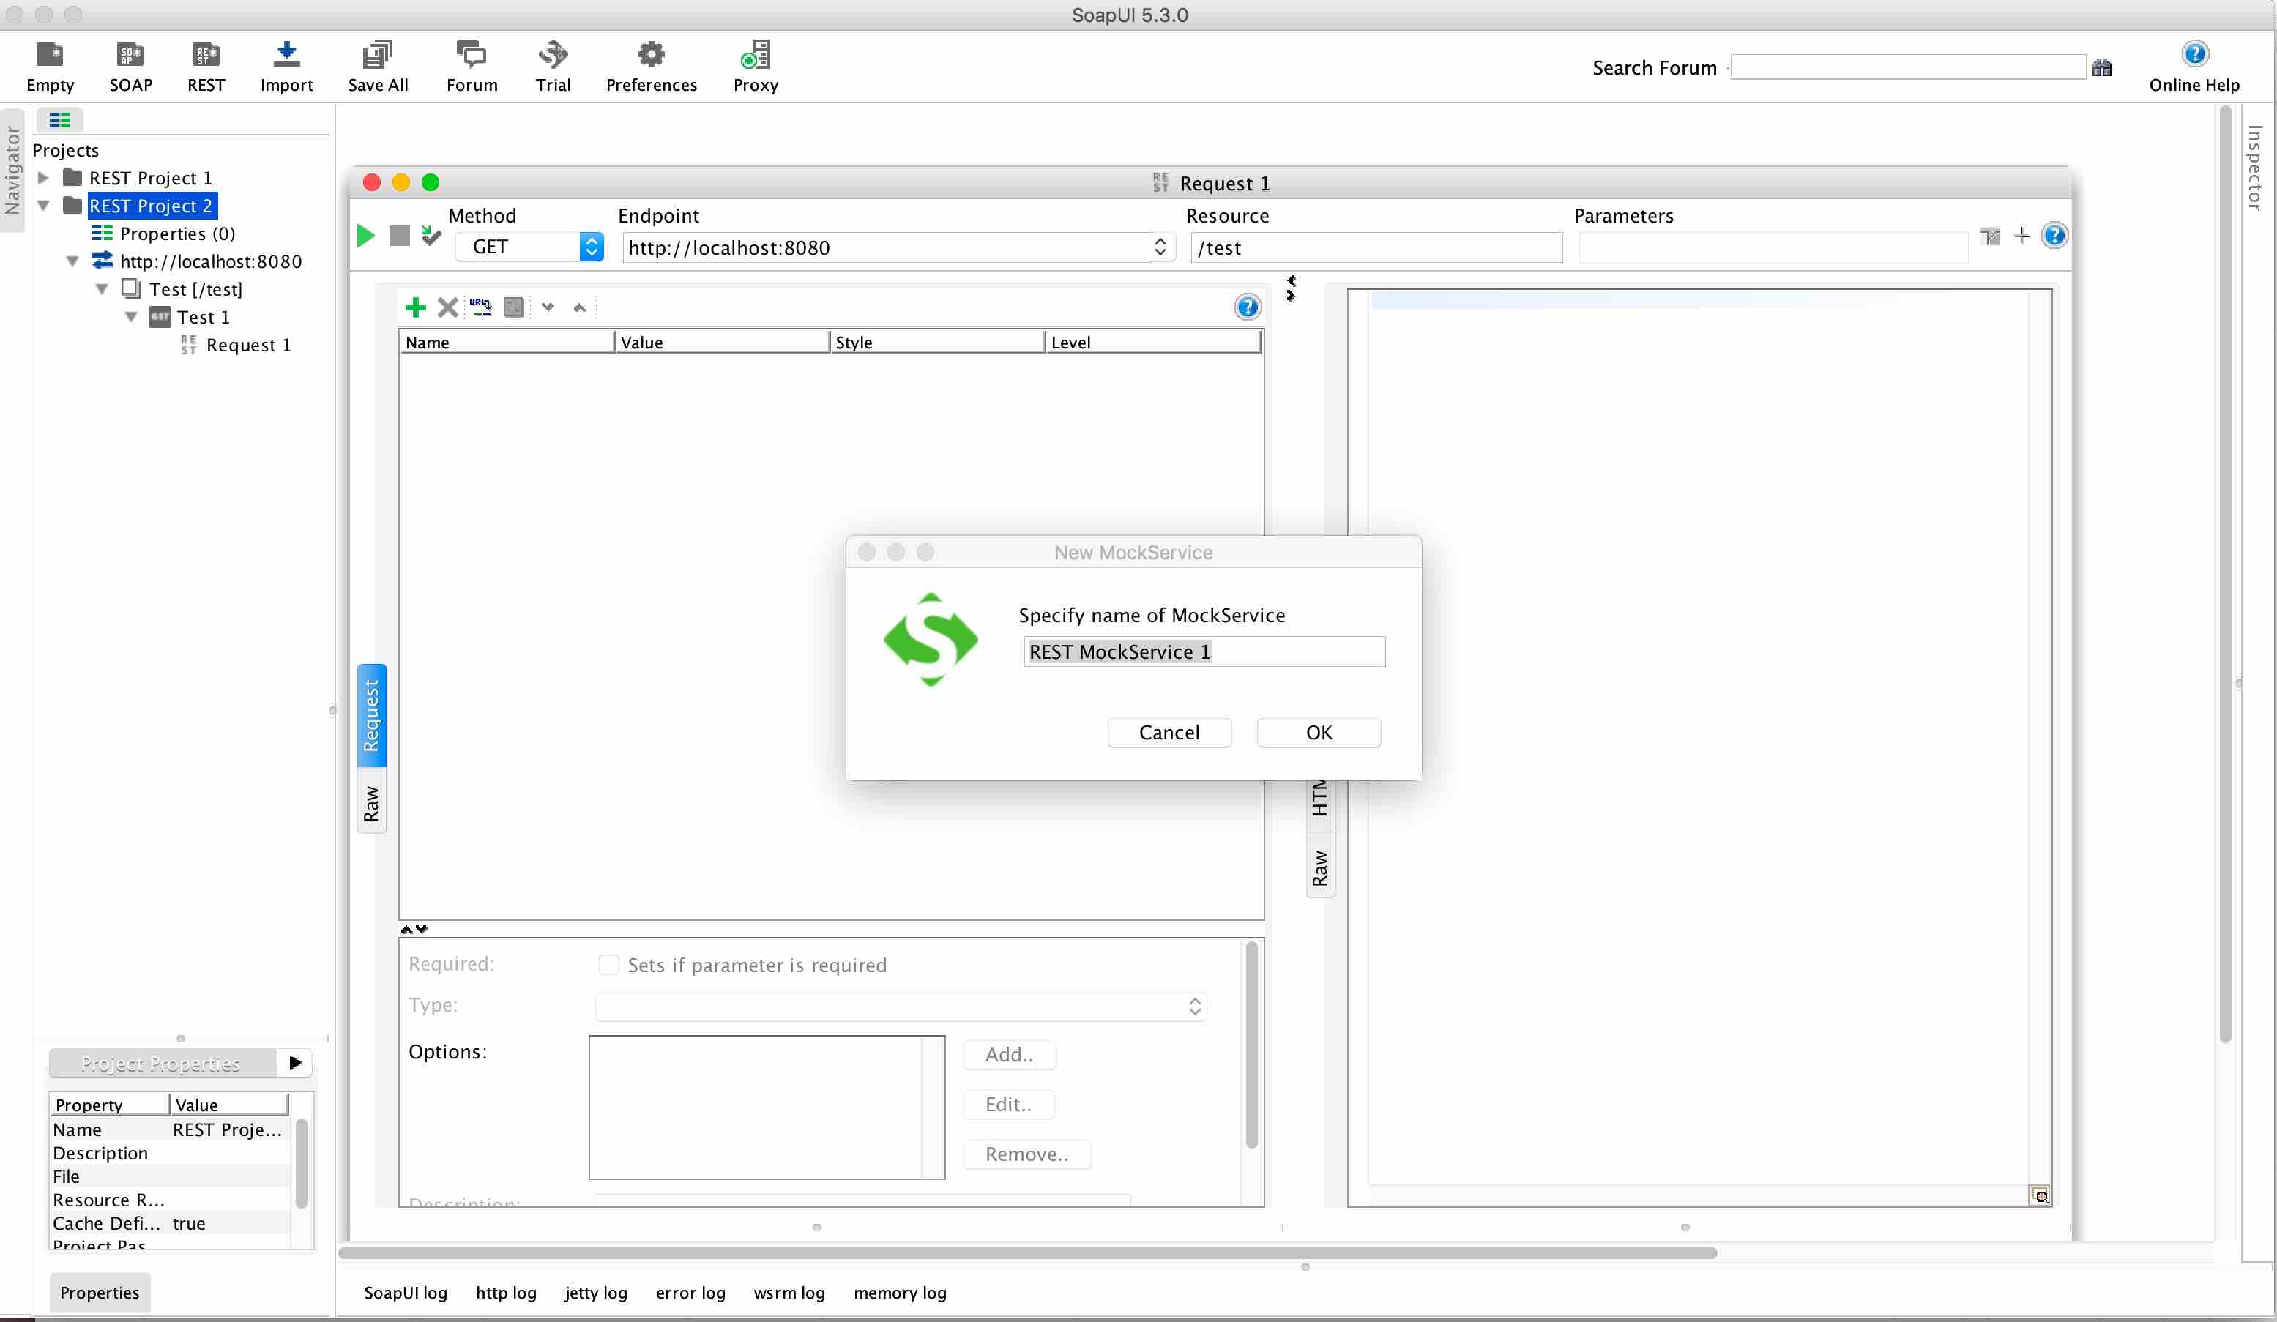Click the Remove.. options button

pos(1026,1154)
